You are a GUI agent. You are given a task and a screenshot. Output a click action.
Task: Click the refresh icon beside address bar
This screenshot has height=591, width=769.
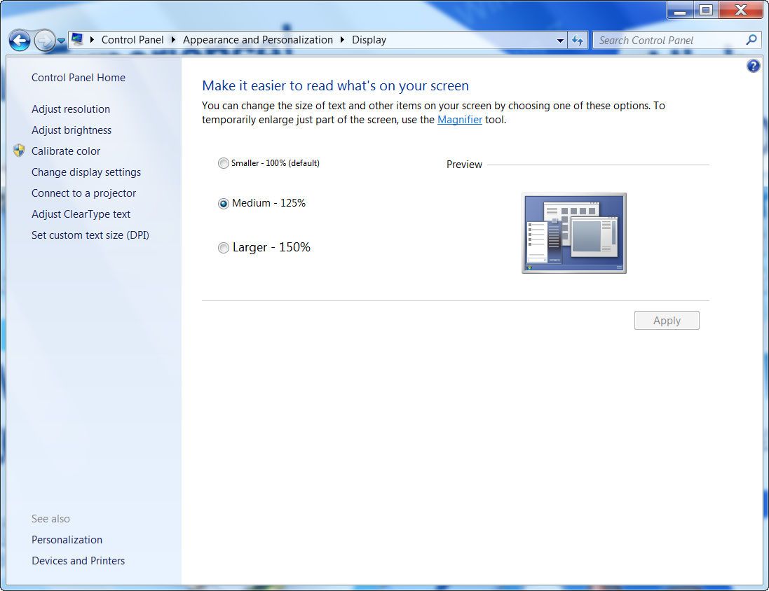coord(578,41)
